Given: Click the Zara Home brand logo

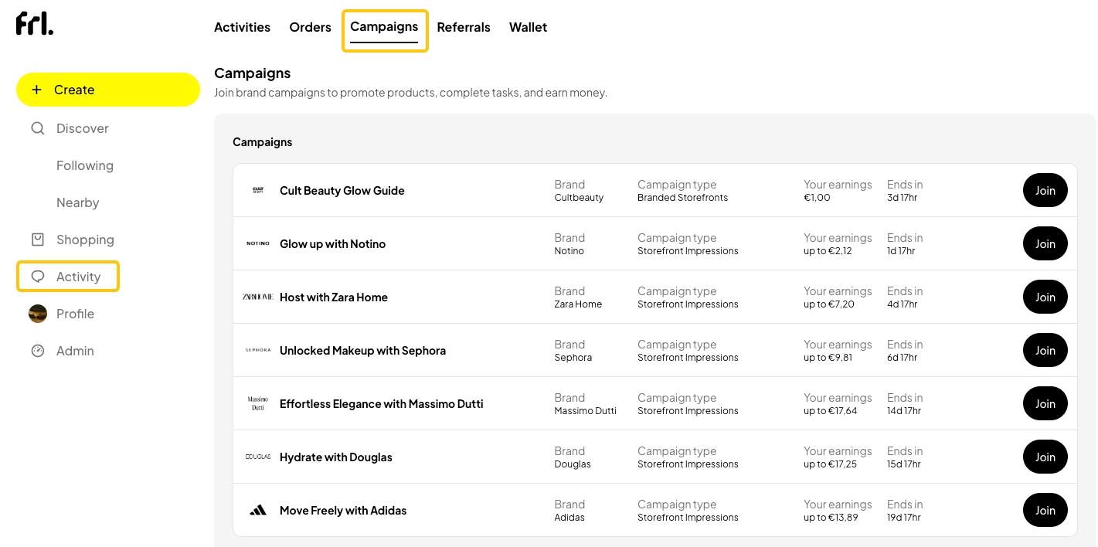Looking at the screenshot, I should pyautogui.click(x=258, y=297).
